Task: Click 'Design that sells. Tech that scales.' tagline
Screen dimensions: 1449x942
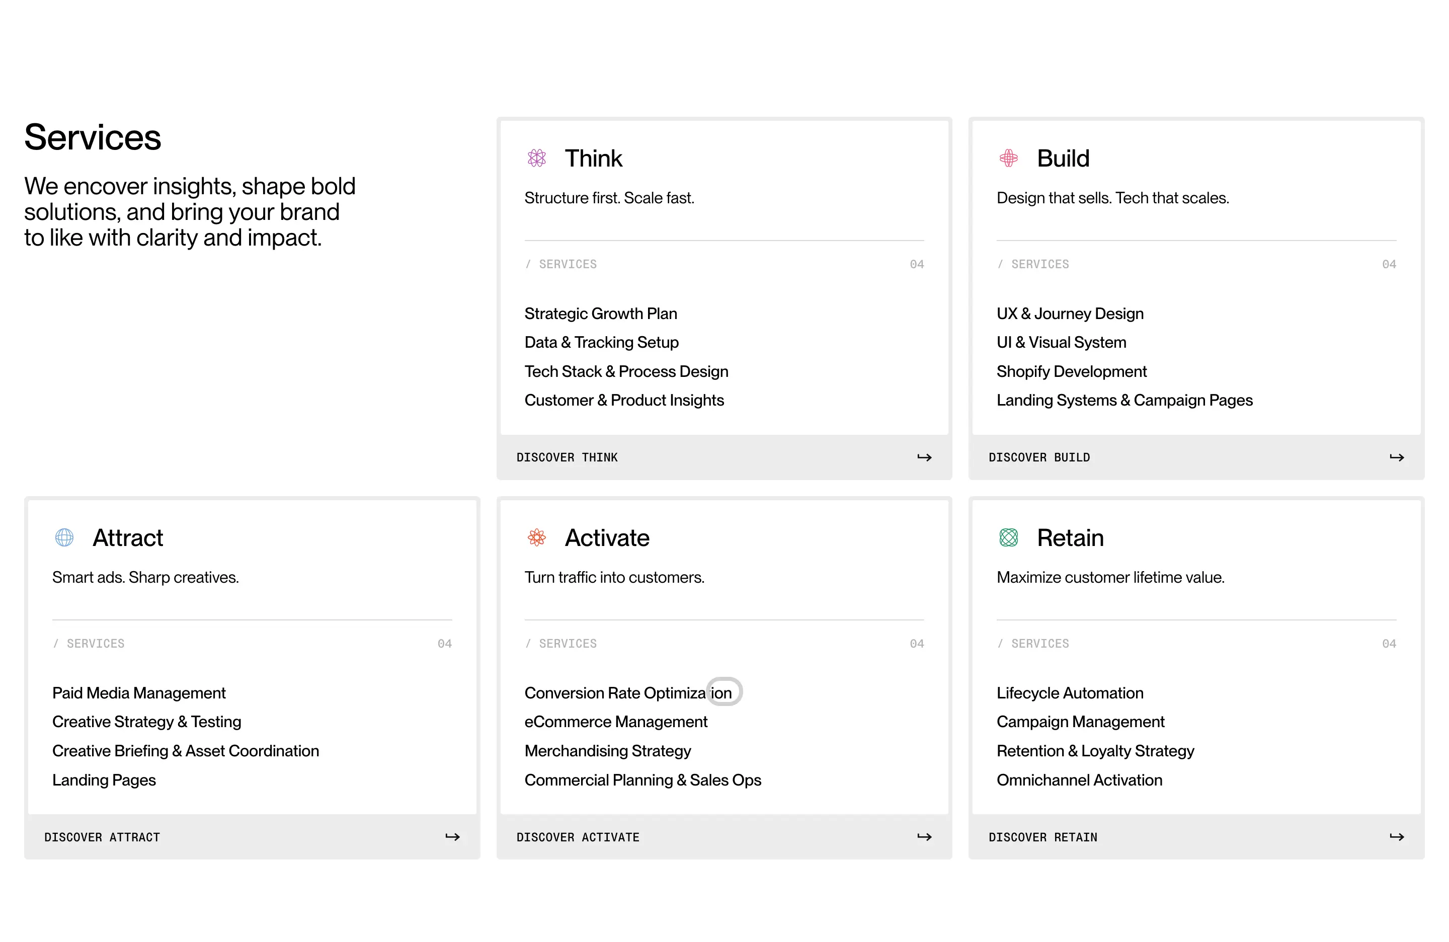Action: coord(1113,198)
